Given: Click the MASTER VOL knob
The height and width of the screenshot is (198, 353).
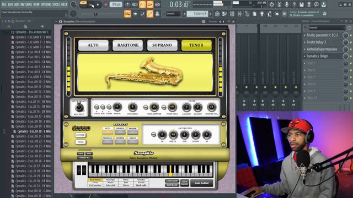Looking at the screenshot, I should pos(211,107).
